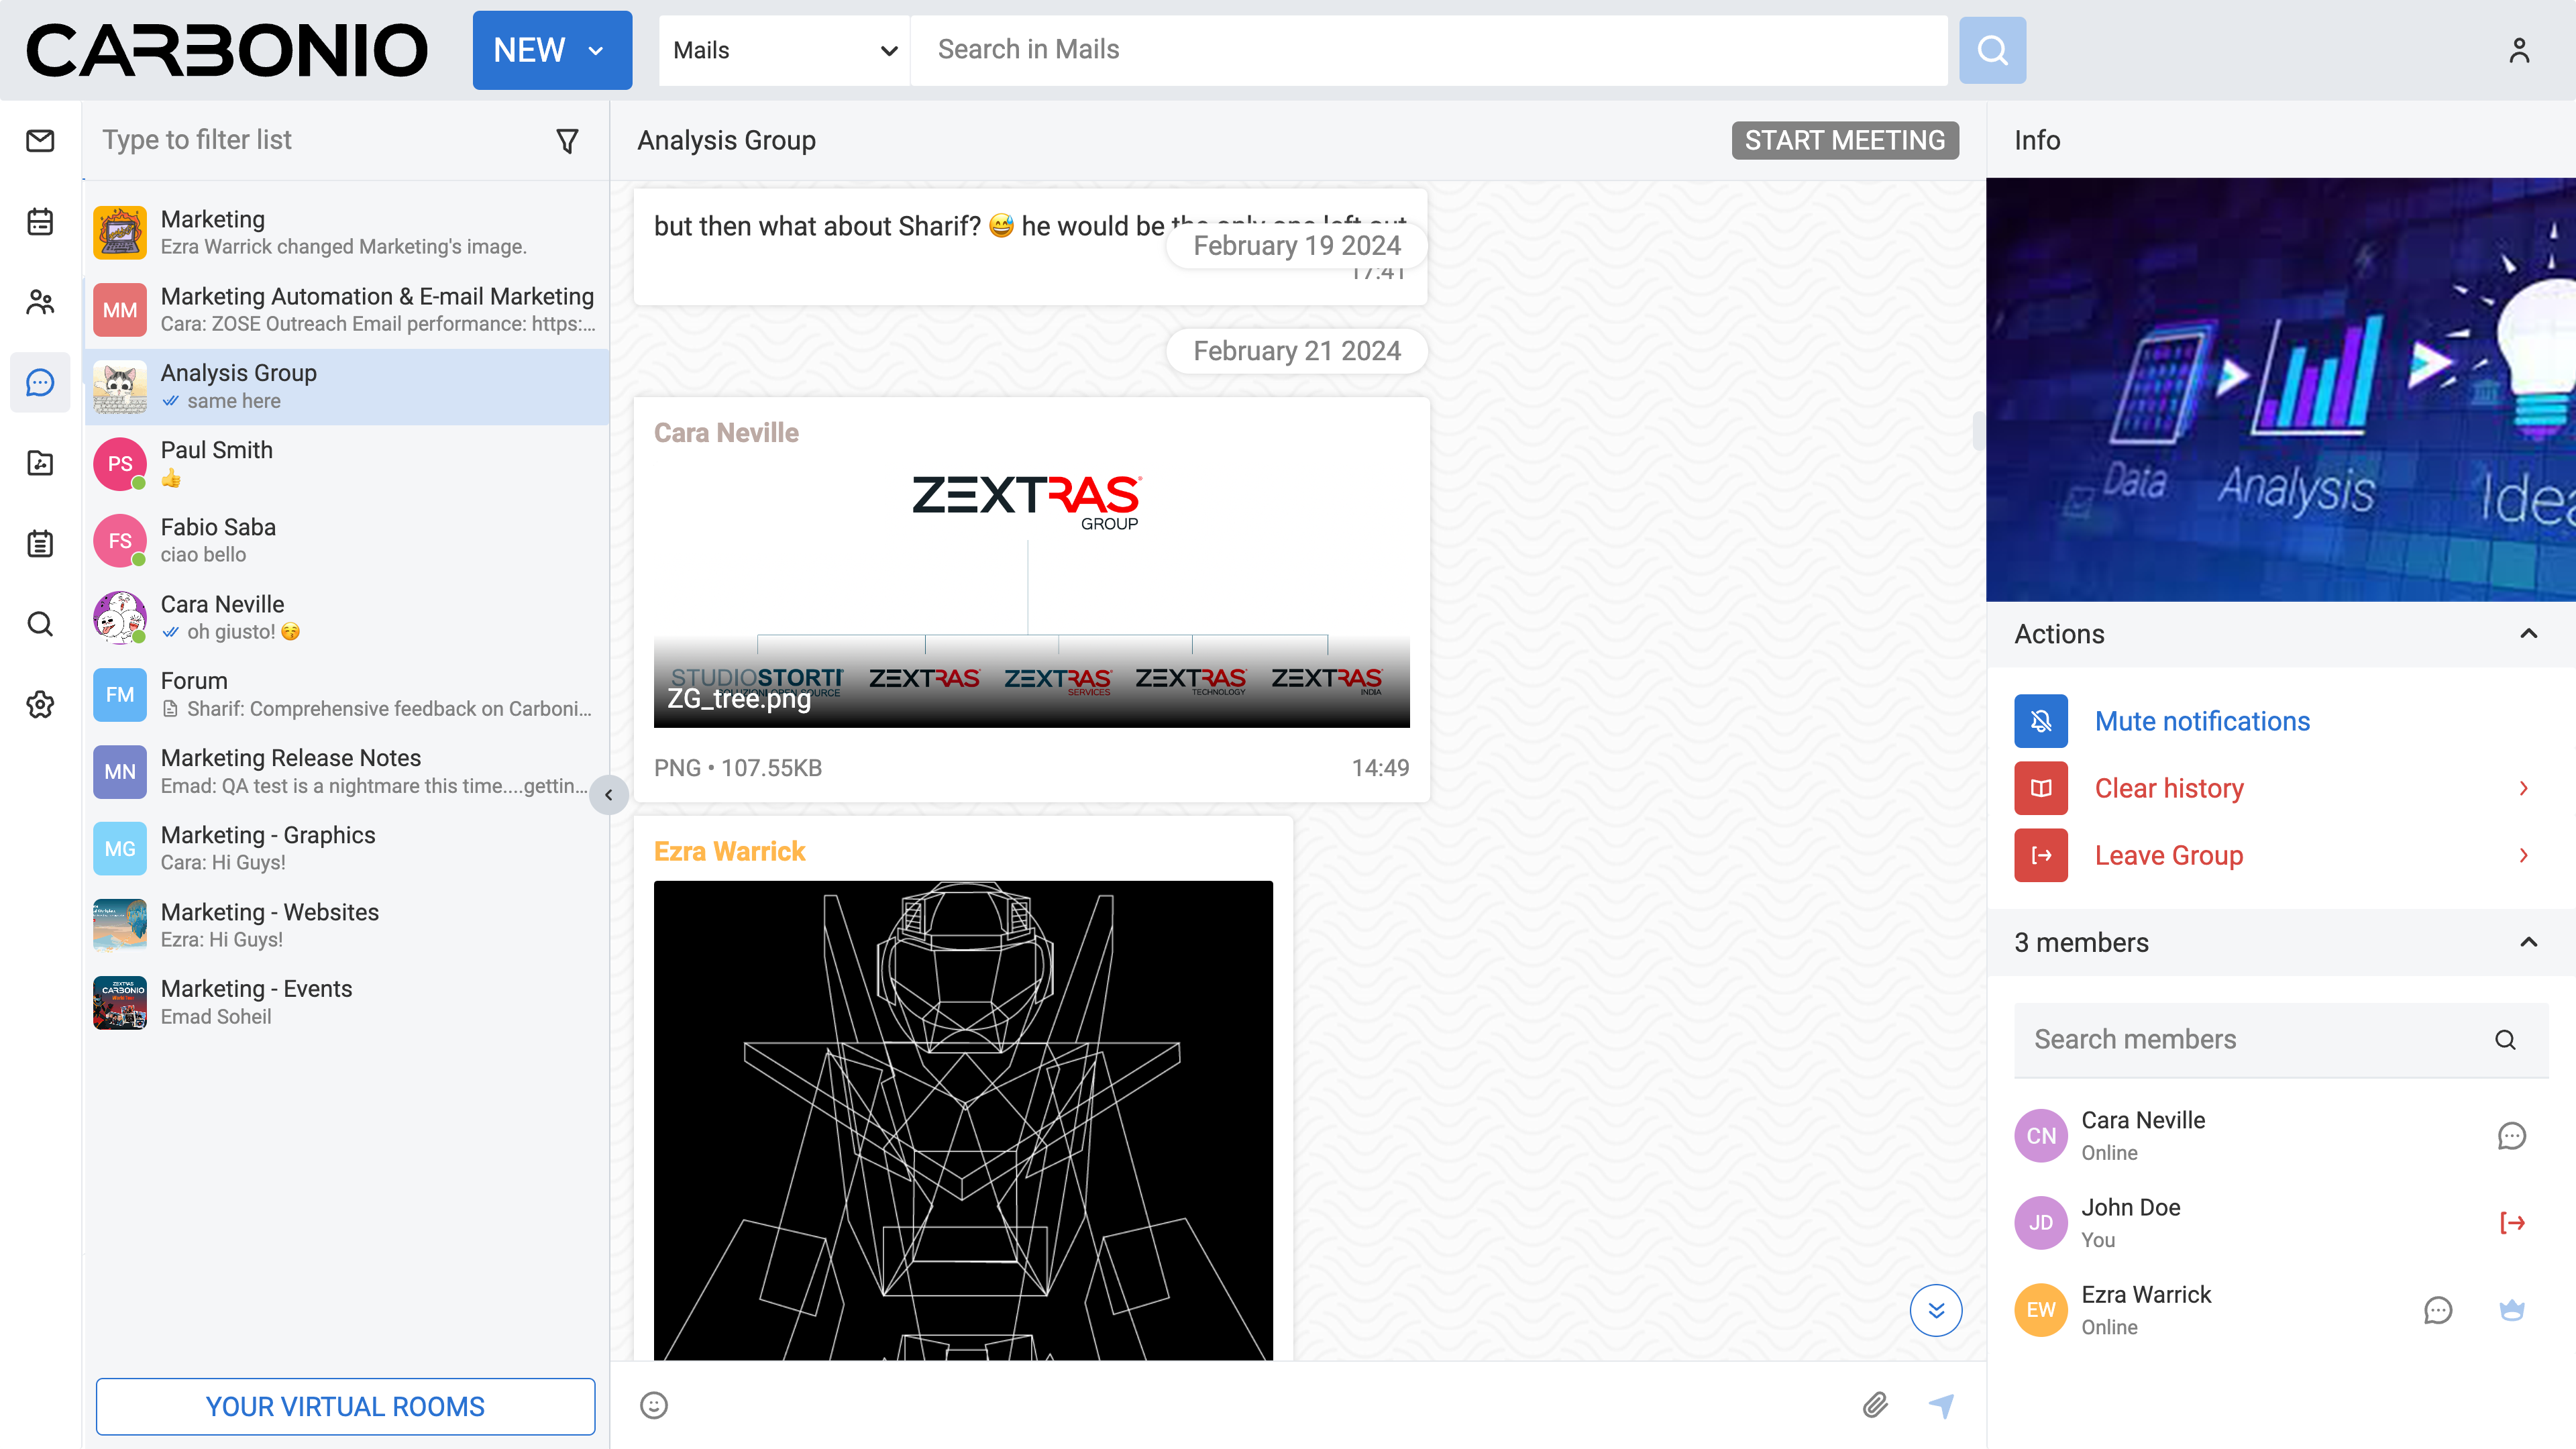This screenshot has width=2576, height=1449.
Task: Open the emoji picker in message bar
Action: tap(654, 1405)
